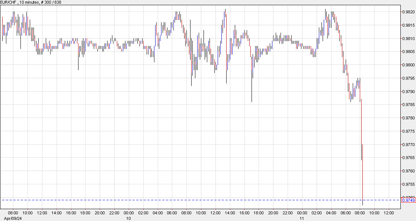Click the 0.9785 price axis label
Screen dimensions: 416x221
[409, 105]
